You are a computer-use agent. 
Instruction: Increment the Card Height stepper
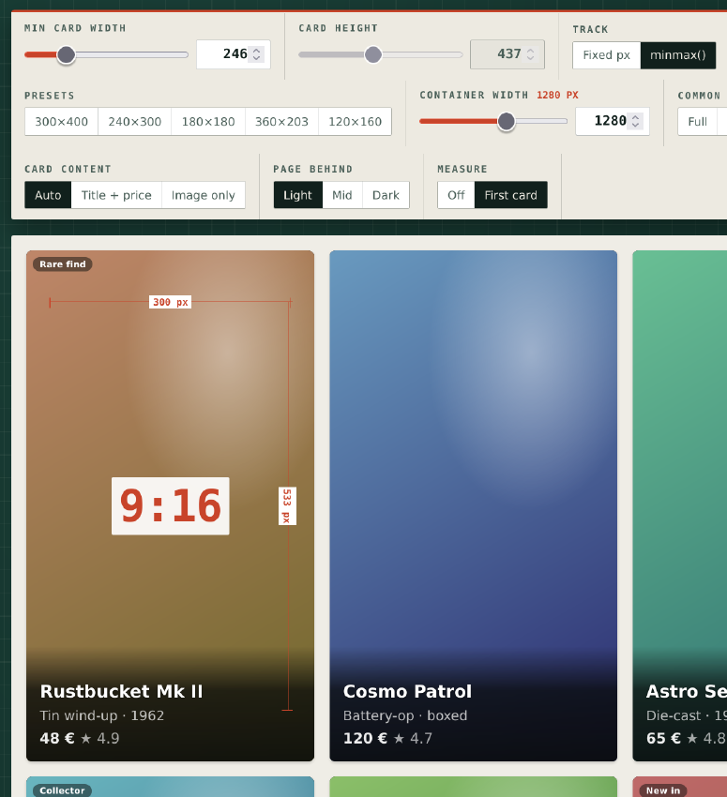530,51
